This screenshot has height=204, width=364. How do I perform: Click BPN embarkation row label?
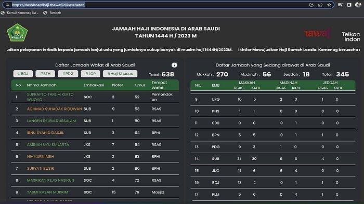216,135
